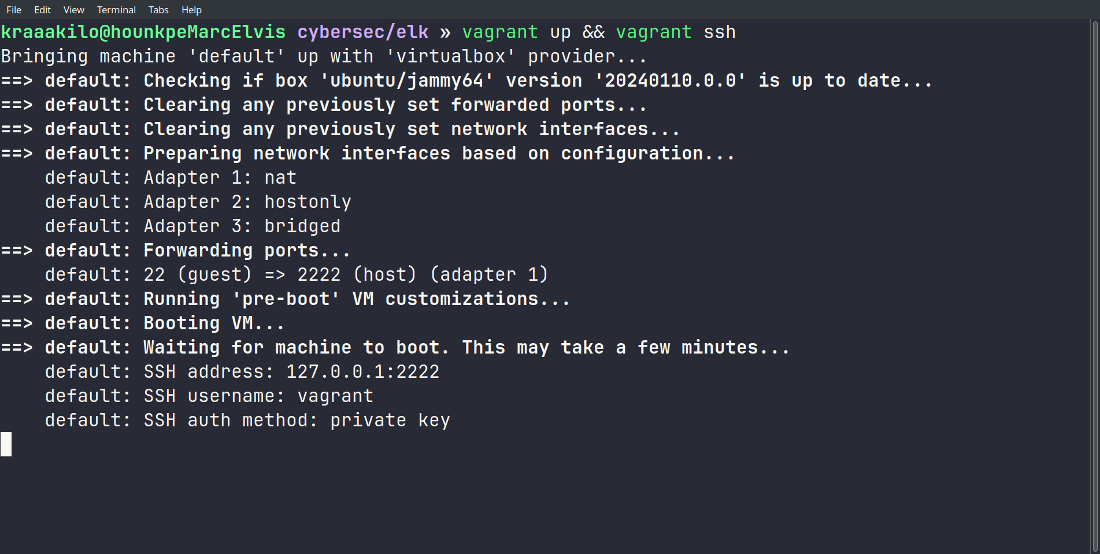Open the Edit menu
1100x554 pixels.
[42, 10]
